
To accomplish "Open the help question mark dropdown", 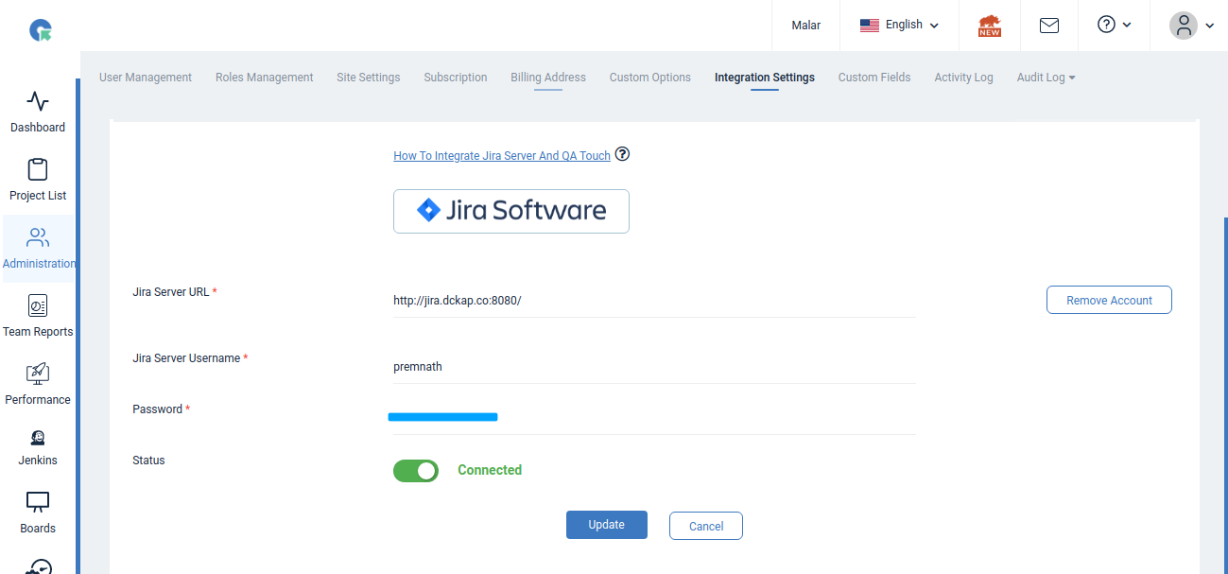I will pos(1113,26).
